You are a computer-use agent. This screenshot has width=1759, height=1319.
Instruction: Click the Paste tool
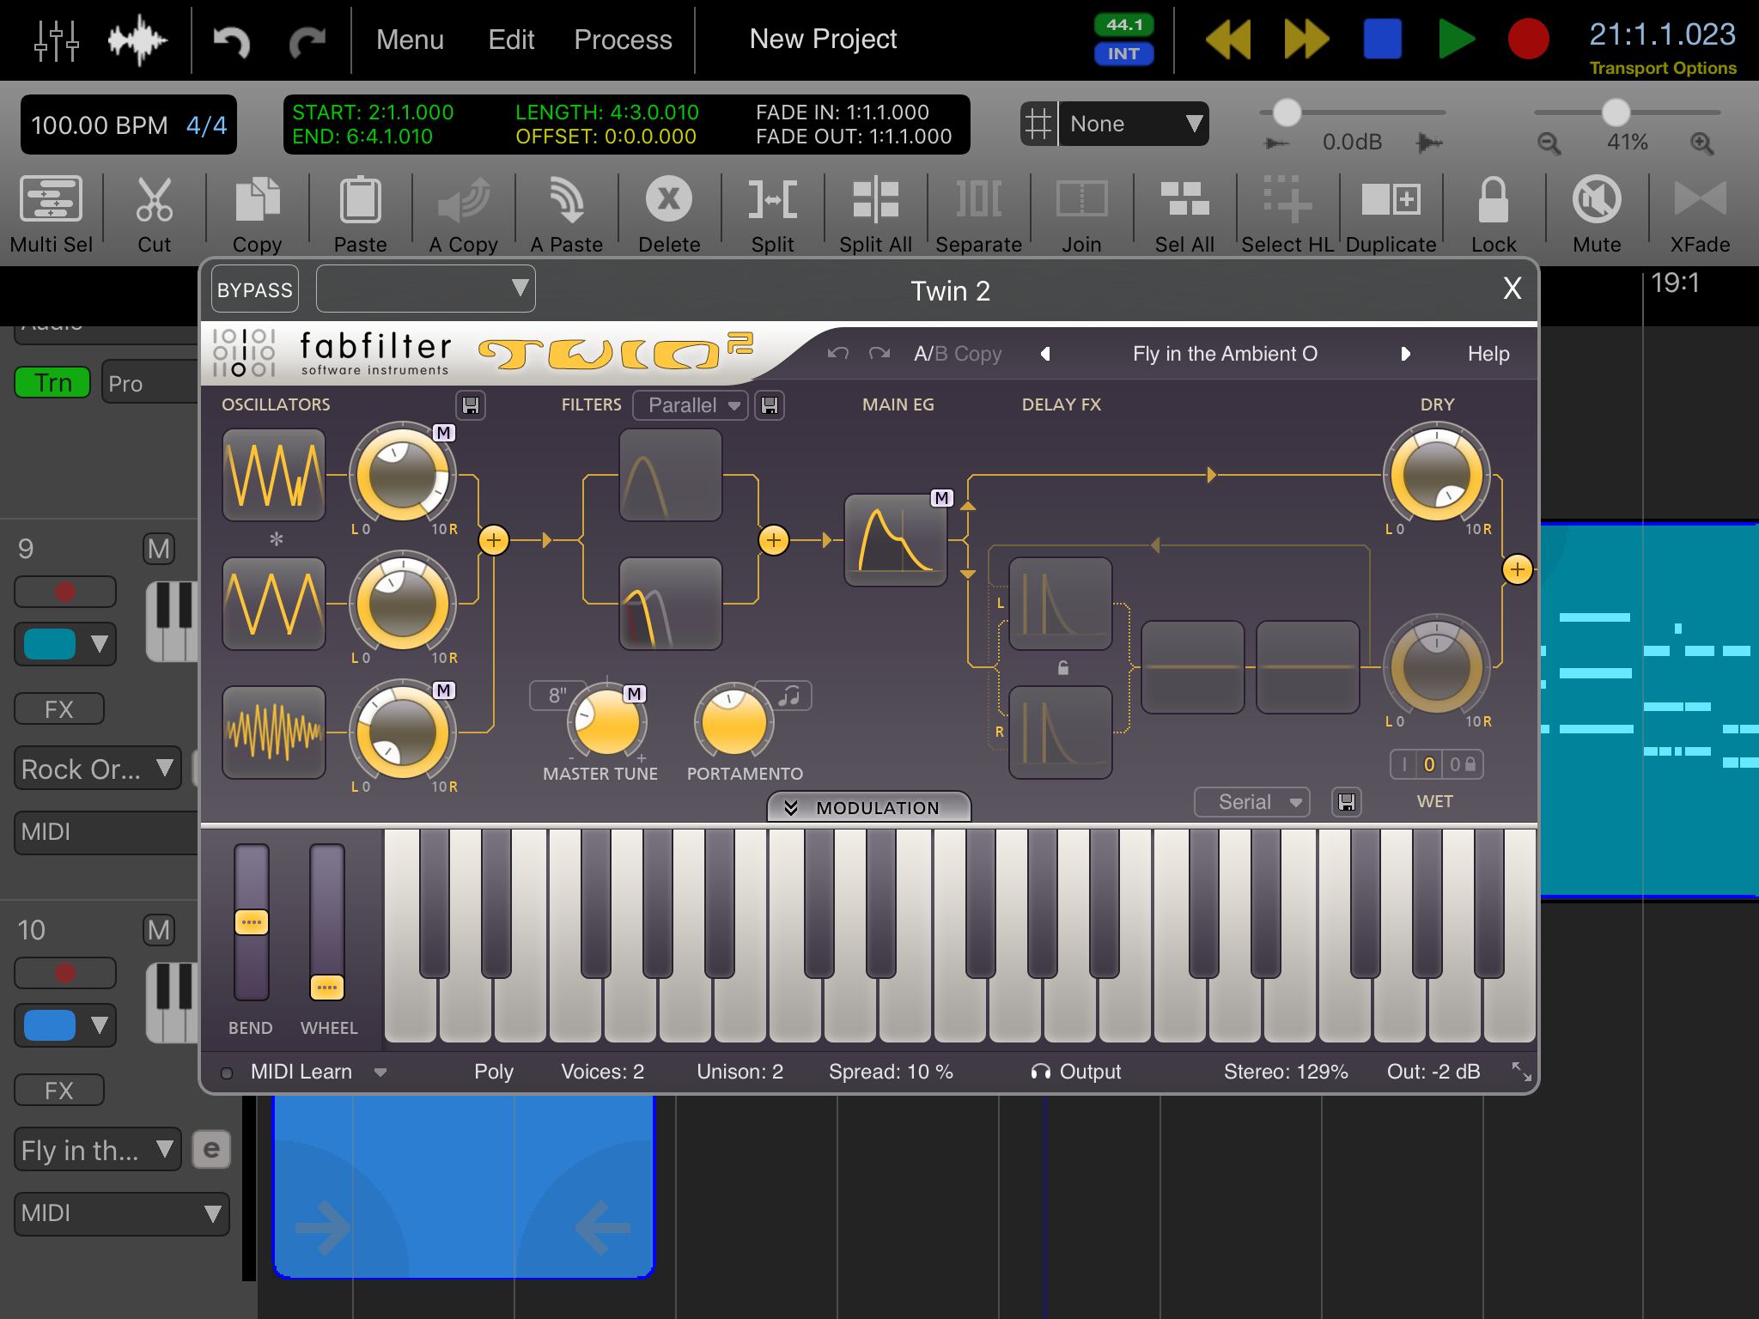click(361, 215)
